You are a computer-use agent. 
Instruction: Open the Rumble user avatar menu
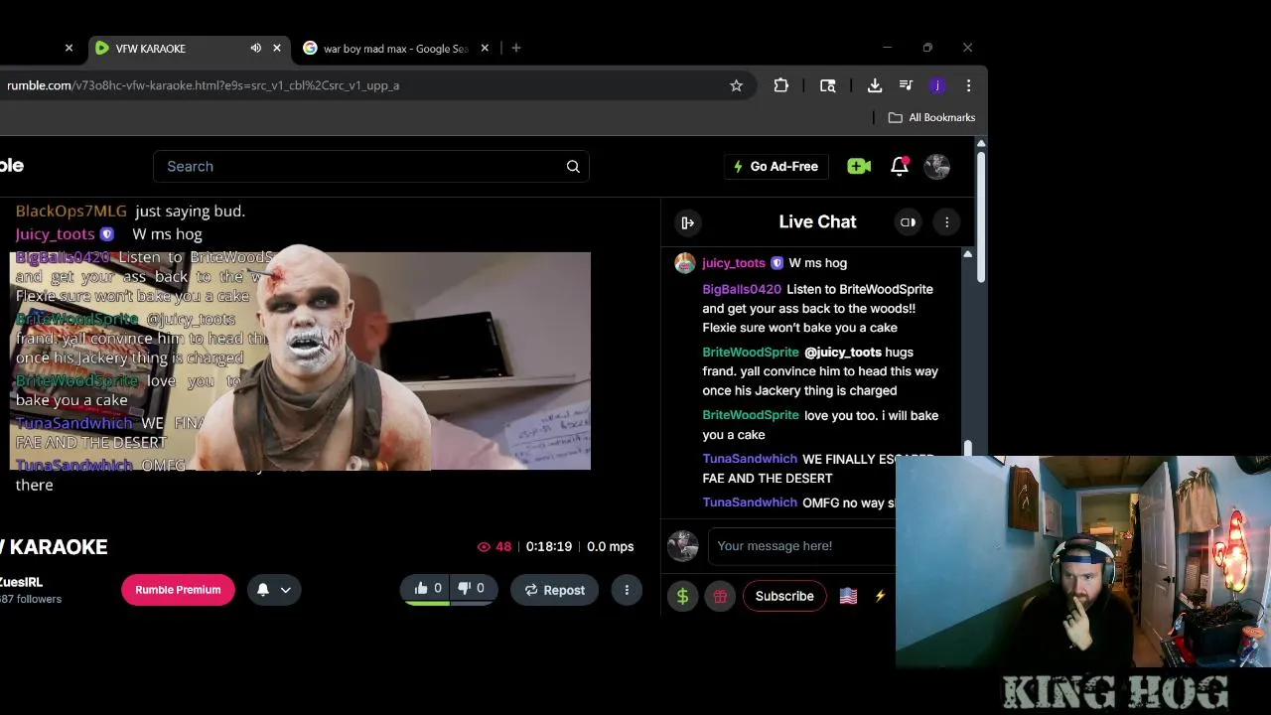[x=937, y=166]
